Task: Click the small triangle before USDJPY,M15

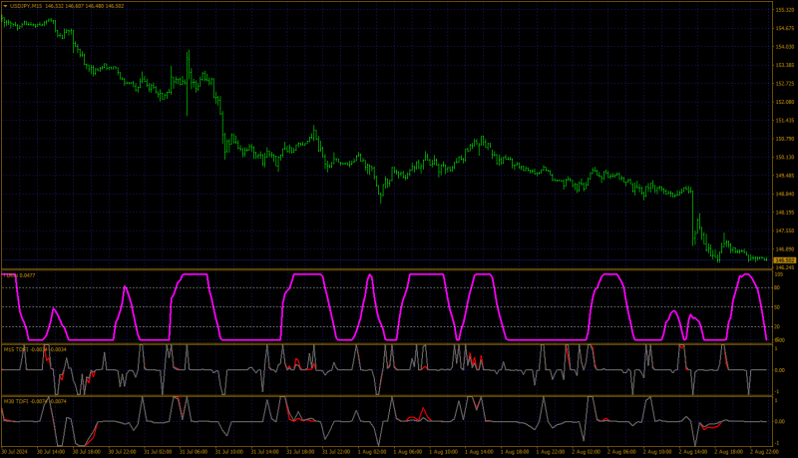Action: tap(5, 6)
